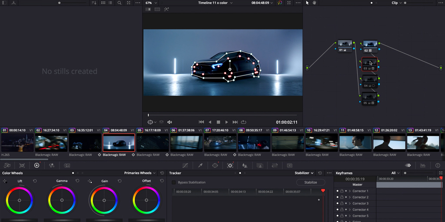Select the Qualifier eyedropper tool
This screenshot has height=222, width=445.
[x=200, y=165]
